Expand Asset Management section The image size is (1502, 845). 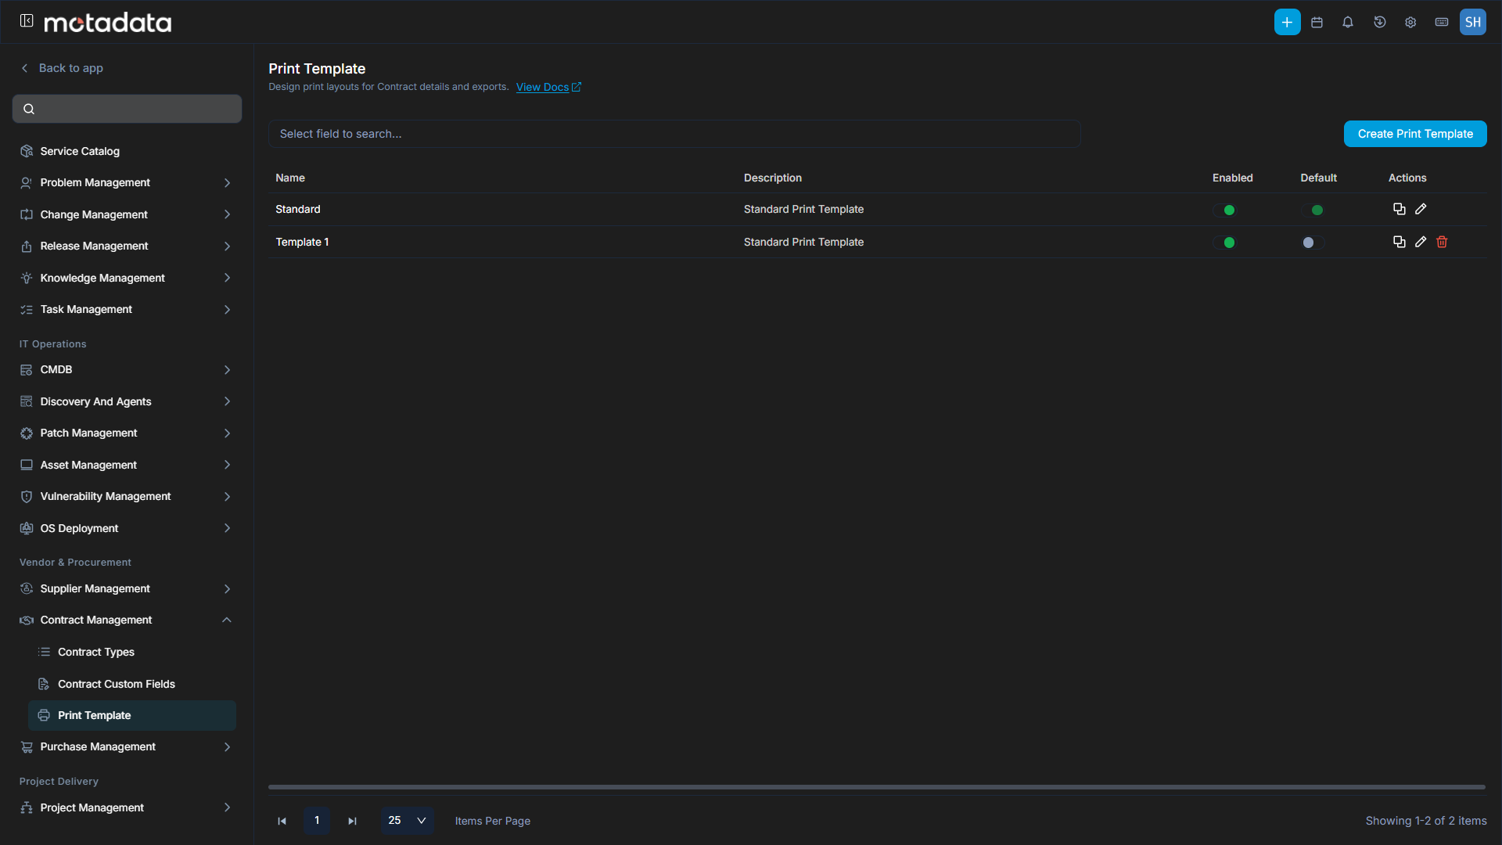pyautogui.click(x=127, y=465)
